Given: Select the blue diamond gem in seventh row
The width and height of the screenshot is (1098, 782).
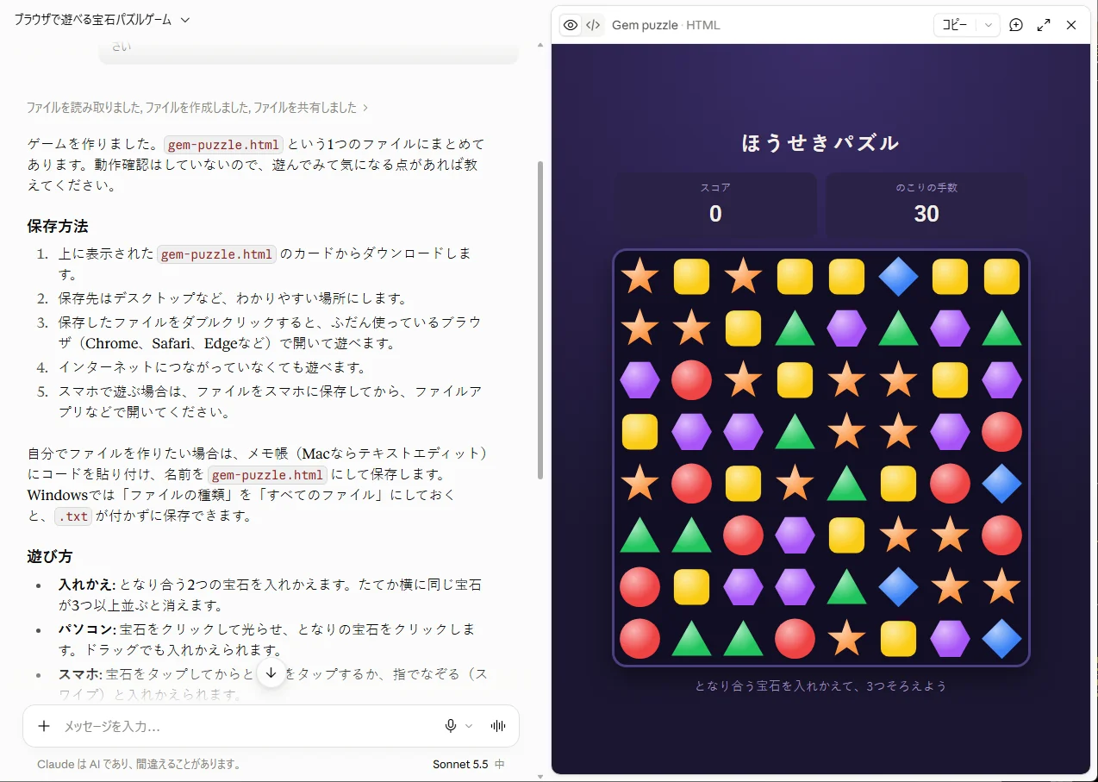Looking at the screenshot, I should (898, 587).
